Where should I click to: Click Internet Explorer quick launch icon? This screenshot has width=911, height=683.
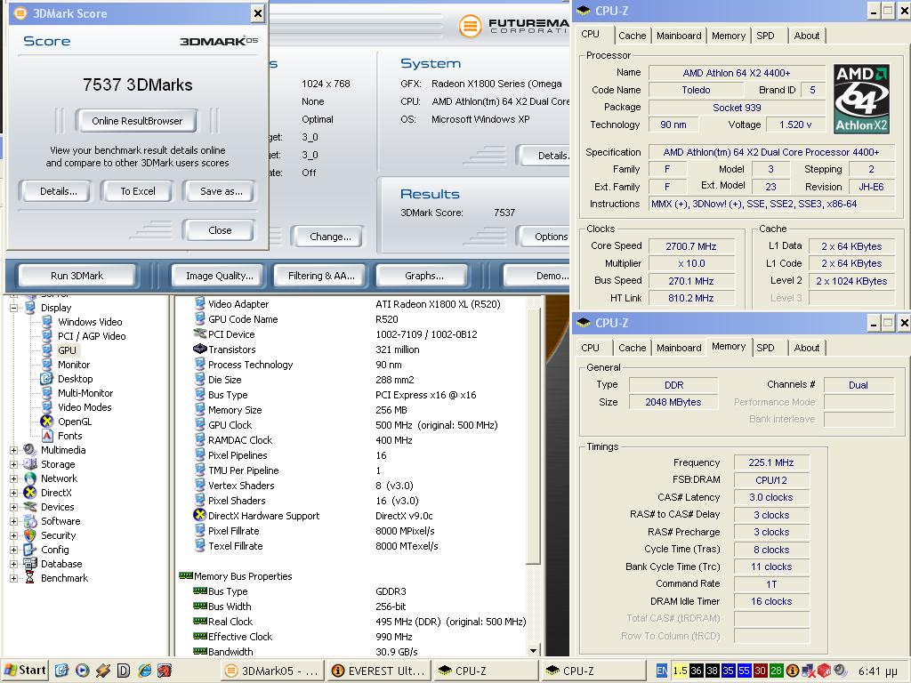coord(144,671)
